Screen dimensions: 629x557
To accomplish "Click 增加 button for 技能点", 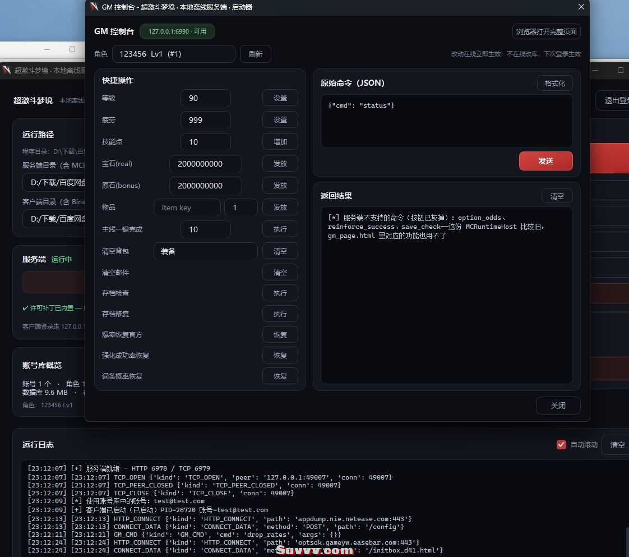I will [280, 142].
